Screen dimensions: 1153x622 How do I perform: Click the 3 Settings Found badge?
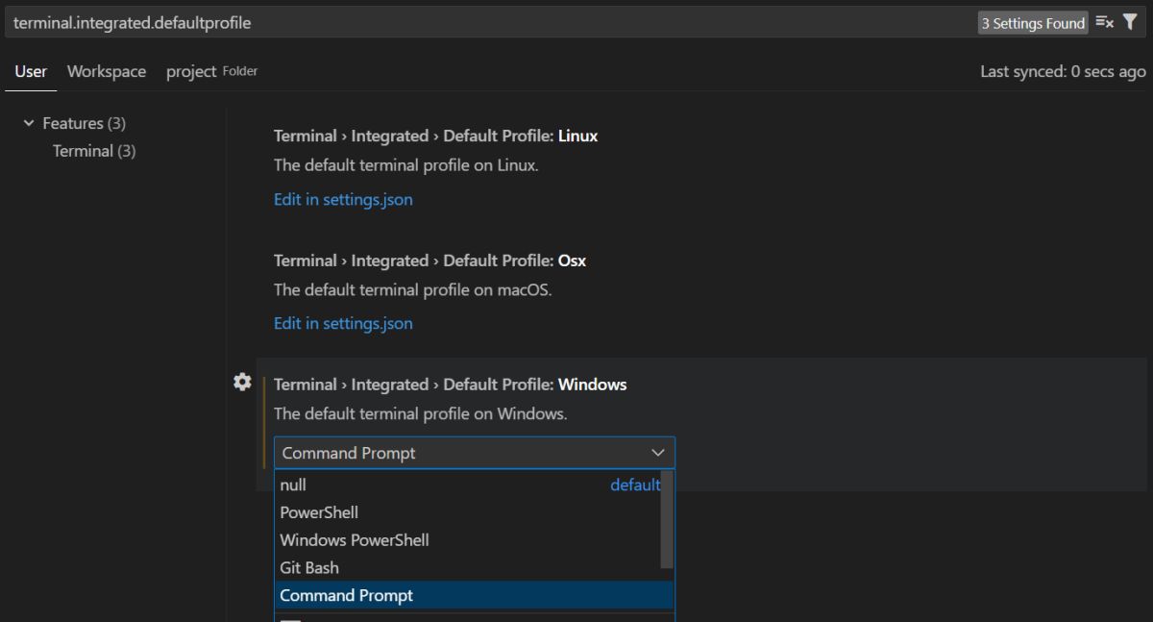click(x=1033, y=23)
